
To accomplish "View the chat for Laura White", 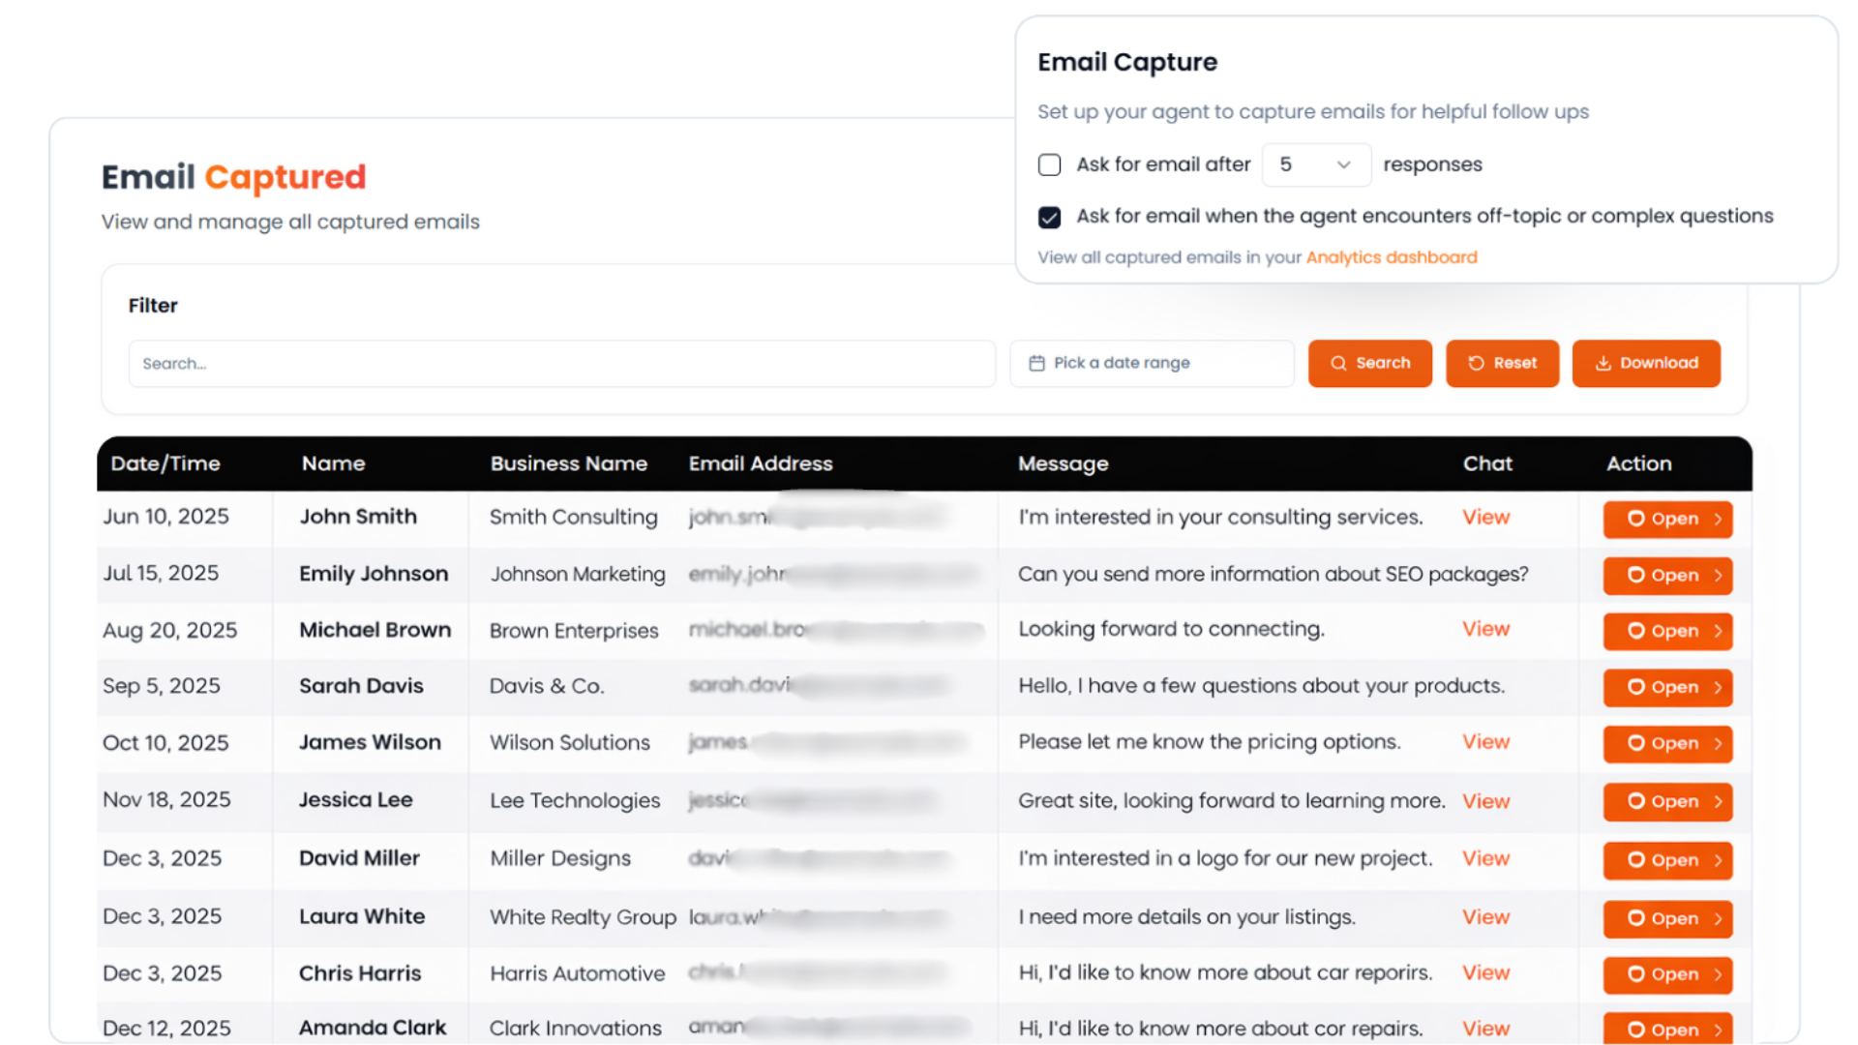I will [1485, 916].
